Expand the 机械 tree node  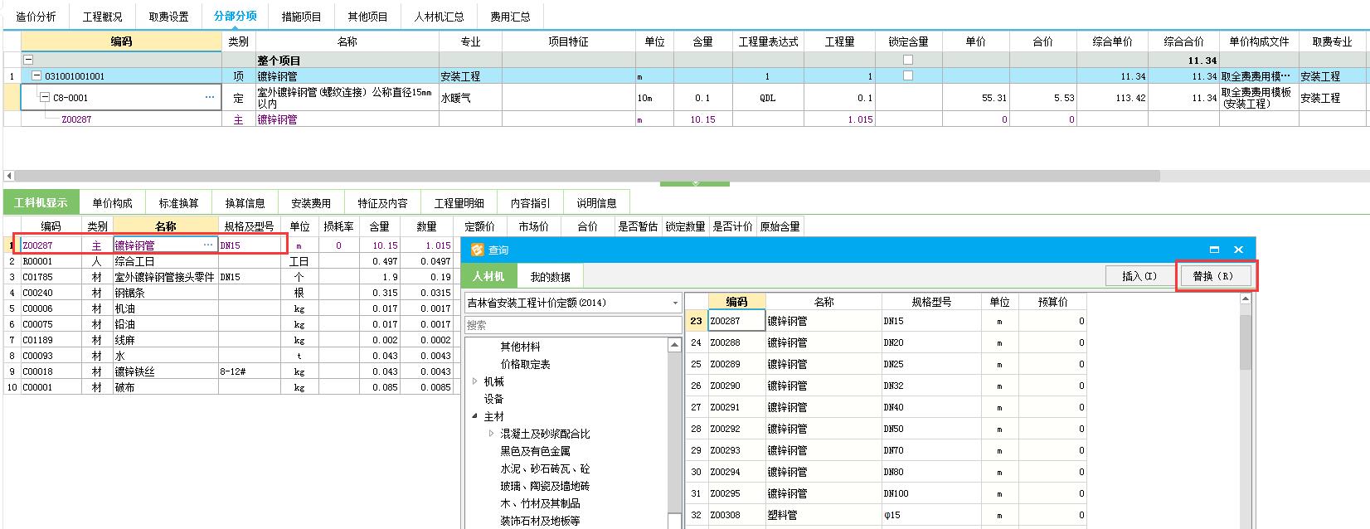[x=475, y=381]
